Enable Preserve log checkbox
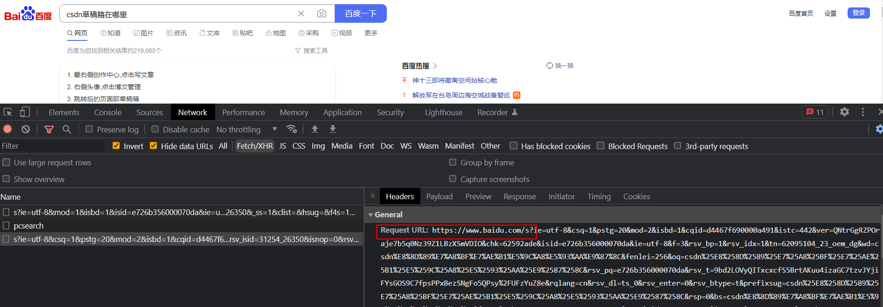Screen dimensions: 883x307 point(89,129)
